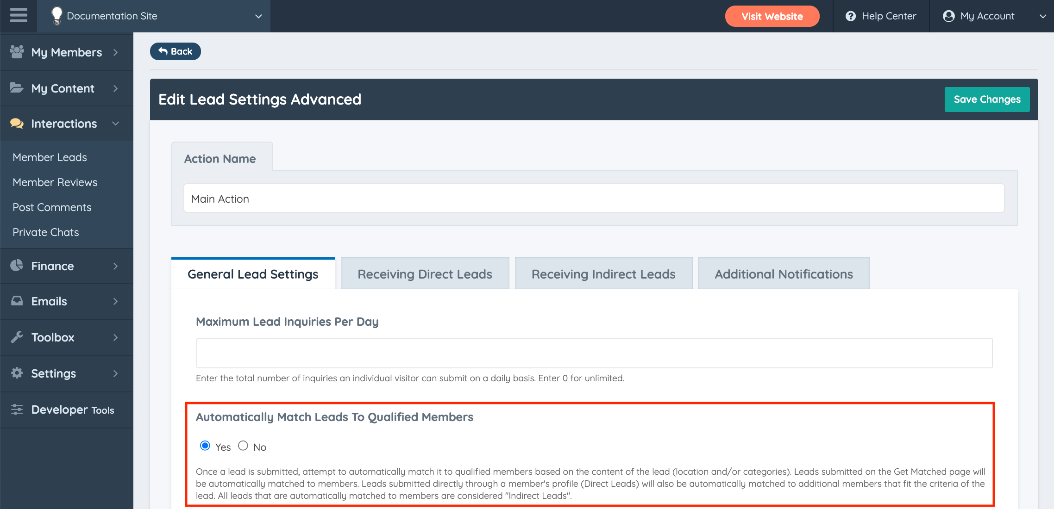Open the Additional Notifications tab
This screenshot has width=1054, height=509.
tap(784, 274)
